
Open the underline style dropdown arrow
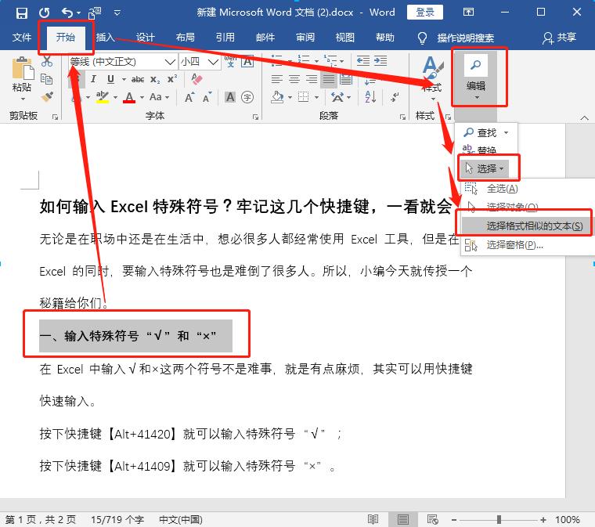coord(124,79)
